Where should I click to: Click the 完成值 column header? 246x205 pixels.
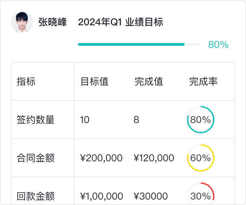(149, 82)
